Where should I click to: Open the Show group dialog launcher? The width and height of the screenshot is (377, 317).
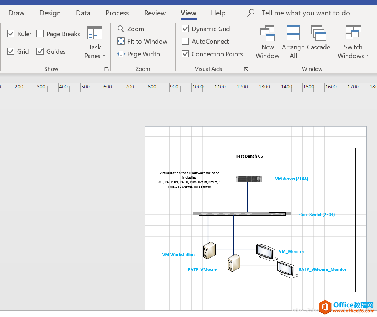[106, 69]
